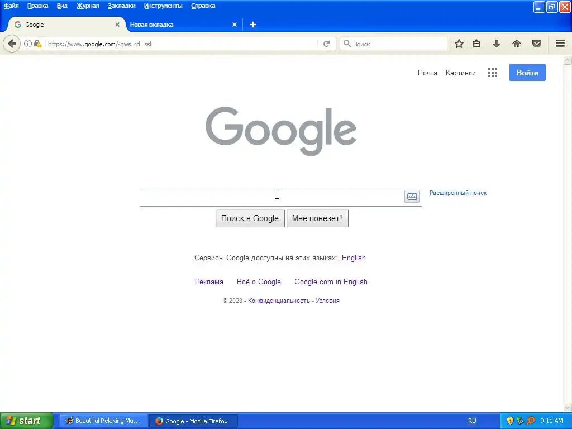Go back with the back arrow button
This screenshot has height=429, width=572.
click(12, 44)
